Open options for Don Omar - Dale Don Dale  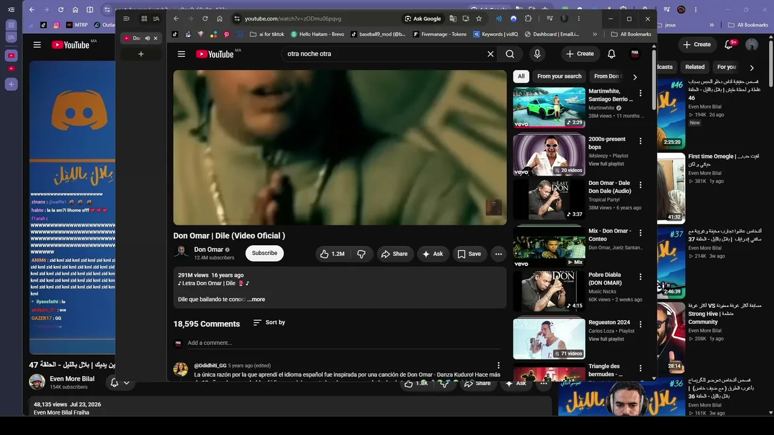click(640, 185)
